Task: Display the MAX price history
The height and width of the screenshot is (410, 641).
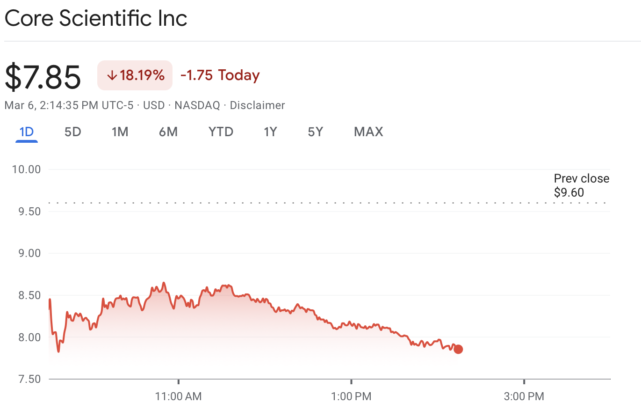Action: 368,132
